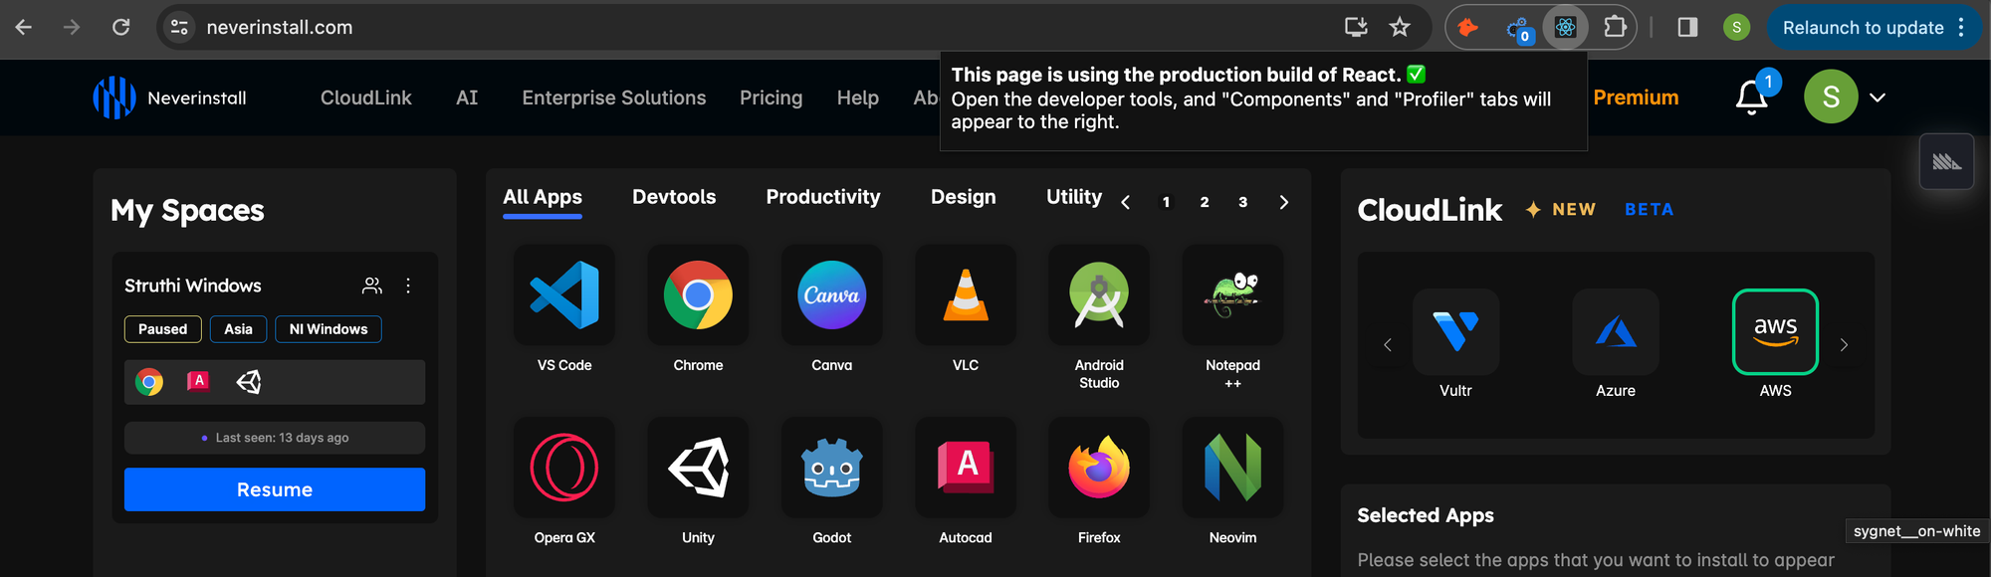Toggle the browser side panel

1687,28
